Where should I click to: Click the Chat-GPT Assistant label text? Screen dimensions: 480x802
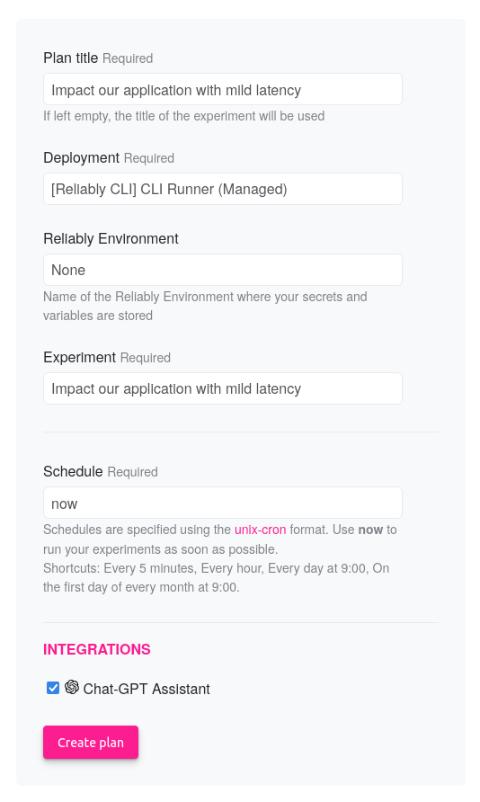147,689
